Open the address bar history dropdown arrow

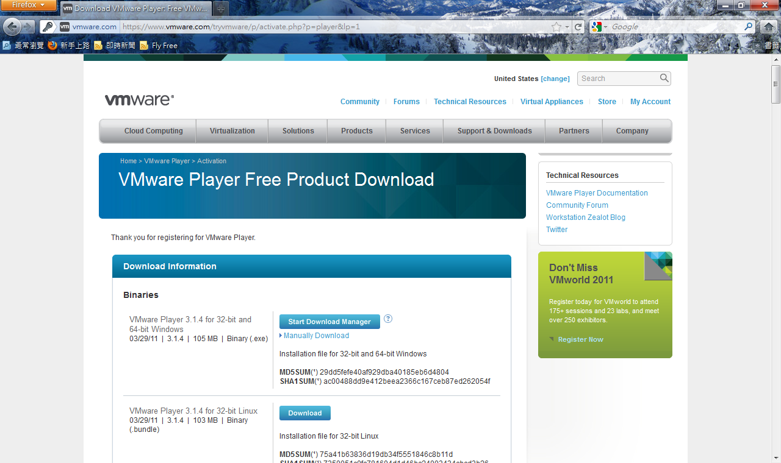pos(567,27)
